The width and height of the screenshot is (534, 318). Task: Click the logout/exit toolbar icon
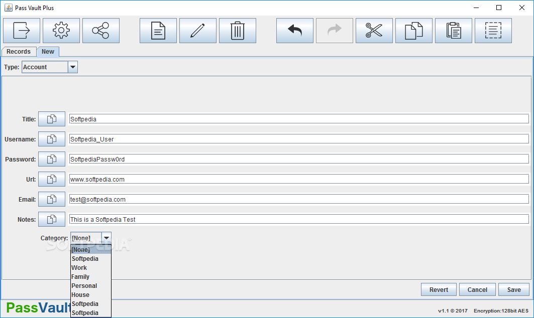point(22,31)
